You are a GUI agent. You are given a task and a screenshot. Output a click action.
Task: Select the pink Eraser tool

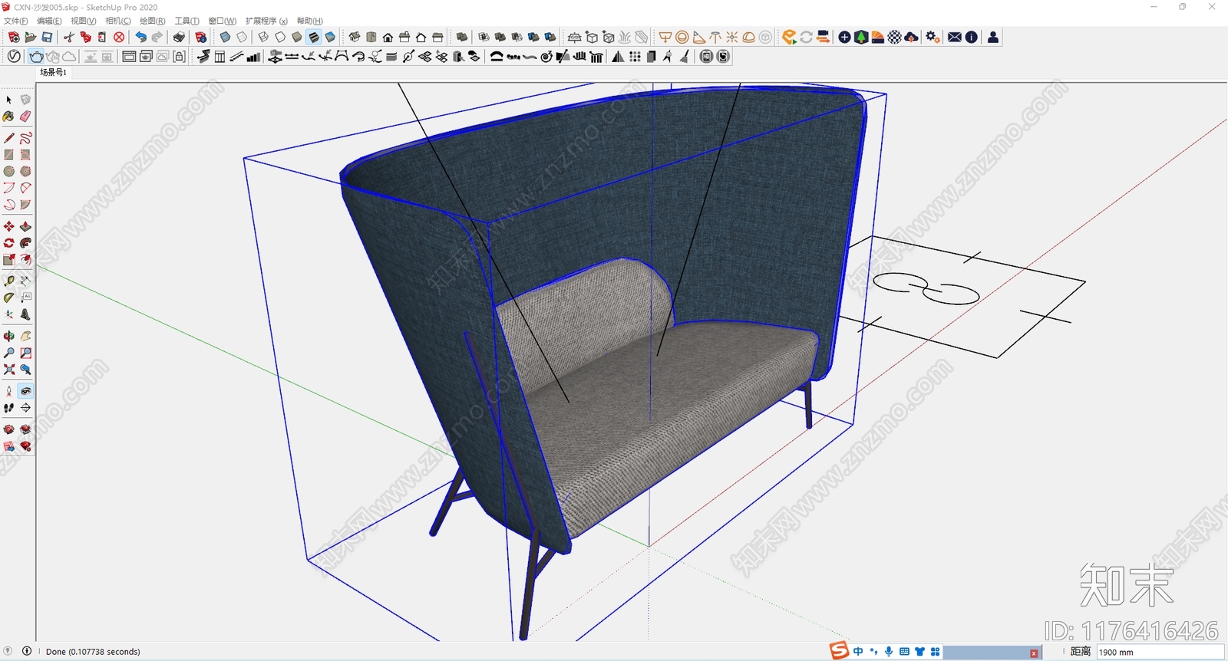(25, 117)
